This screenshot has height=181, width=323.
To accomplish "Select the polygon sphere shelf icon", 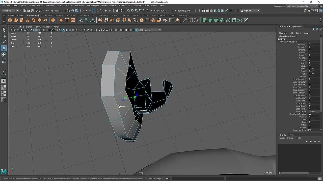I will point(10,20).
